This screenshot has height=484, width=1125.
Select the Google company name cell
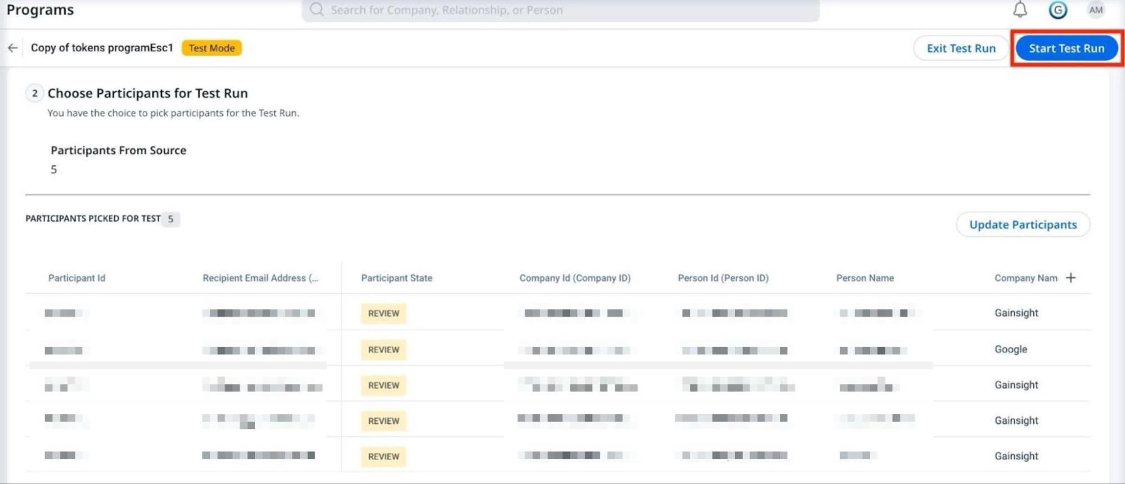pyautogui.click(x=1010, y=350)
